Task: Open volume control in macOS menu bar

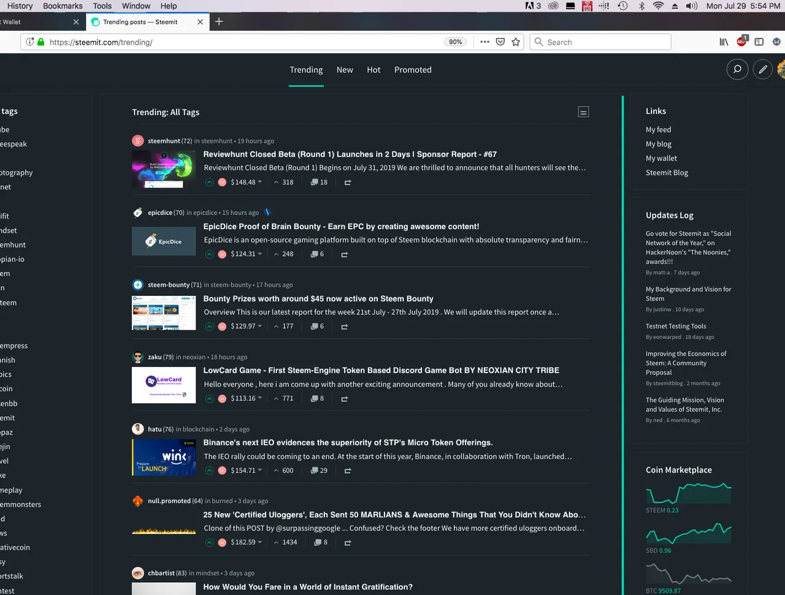Action: [692, 6]
